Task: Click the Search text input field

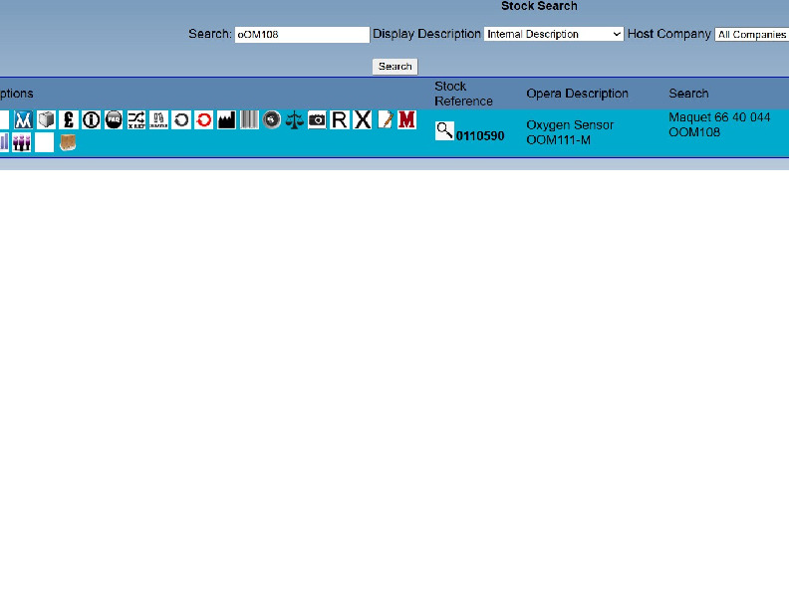Action: tap(302, 34)
